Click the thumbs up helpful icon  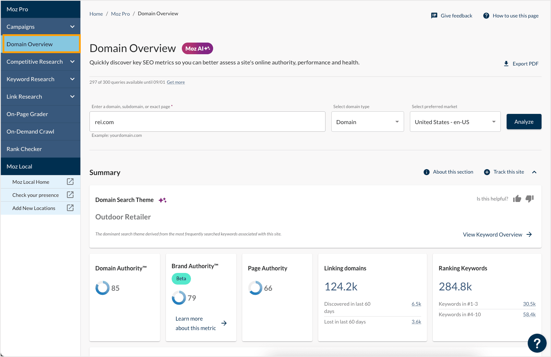(x=517, y=199)
